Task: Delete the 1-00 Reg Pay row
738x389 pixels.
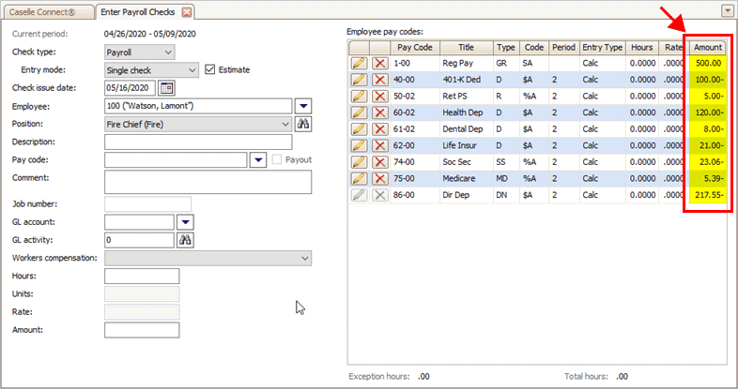Action: click(x=380, y=63)
